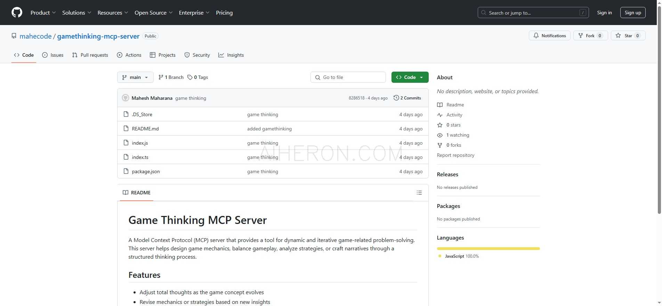Open the package.json file name
662x306 pixels.
146,171
